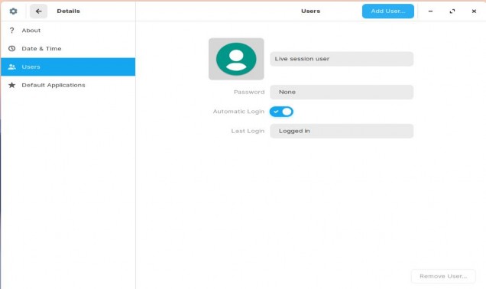Open Default Applications settings
Image resolution: width=486 pixels, height=289 pixels.
[68, 85]
